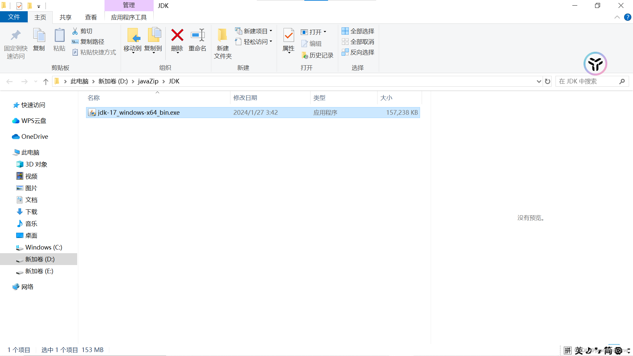Open the Share ribbon tab

click(x=65, y=17)
